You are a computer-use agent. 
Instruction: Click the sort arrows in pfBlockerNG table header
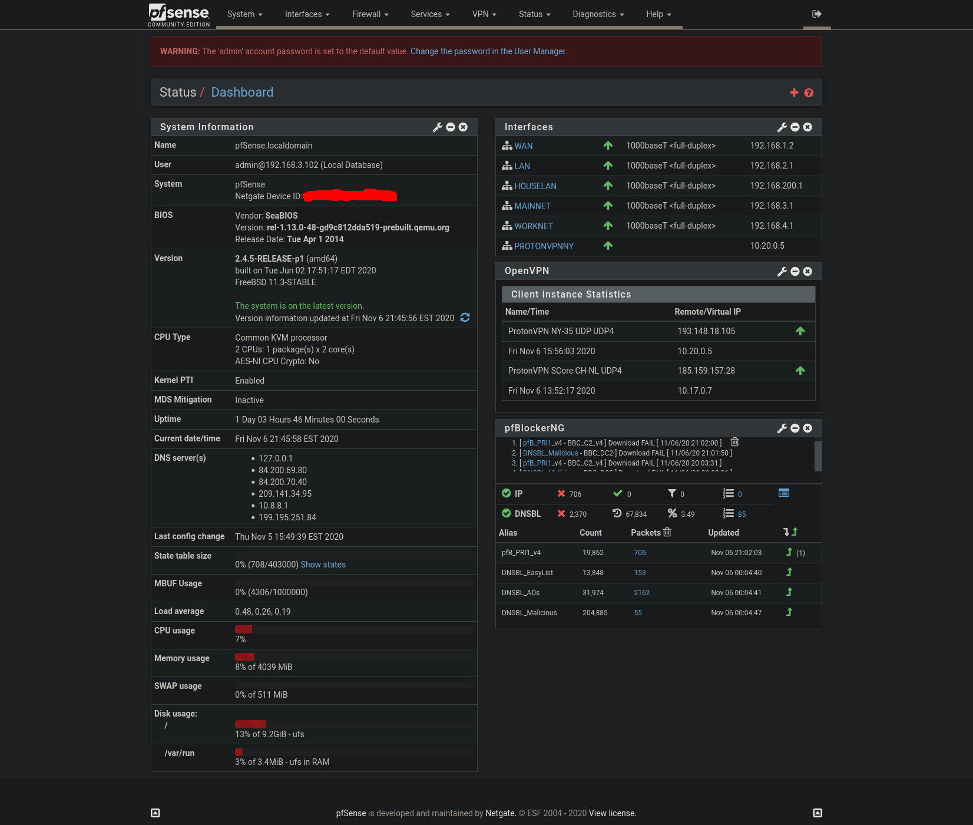pyautogui.click(x=790, y=532)
